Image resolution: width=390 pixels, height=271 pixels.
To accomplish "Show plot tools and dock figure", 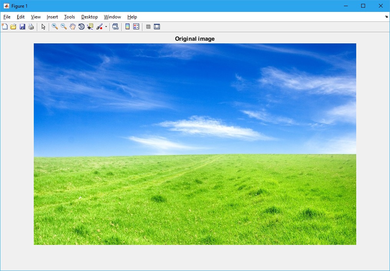I will (x=157, y=27).
